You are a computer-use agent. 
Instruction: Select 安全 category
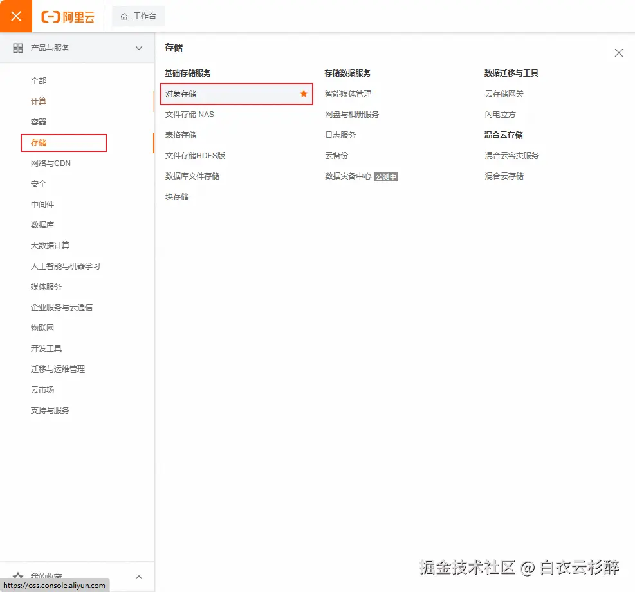coord(39,184)
